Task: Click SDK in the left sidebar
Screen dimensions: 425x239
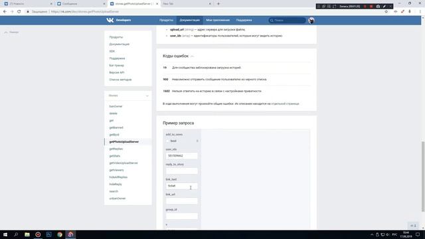Action: [x=112, y=51]
